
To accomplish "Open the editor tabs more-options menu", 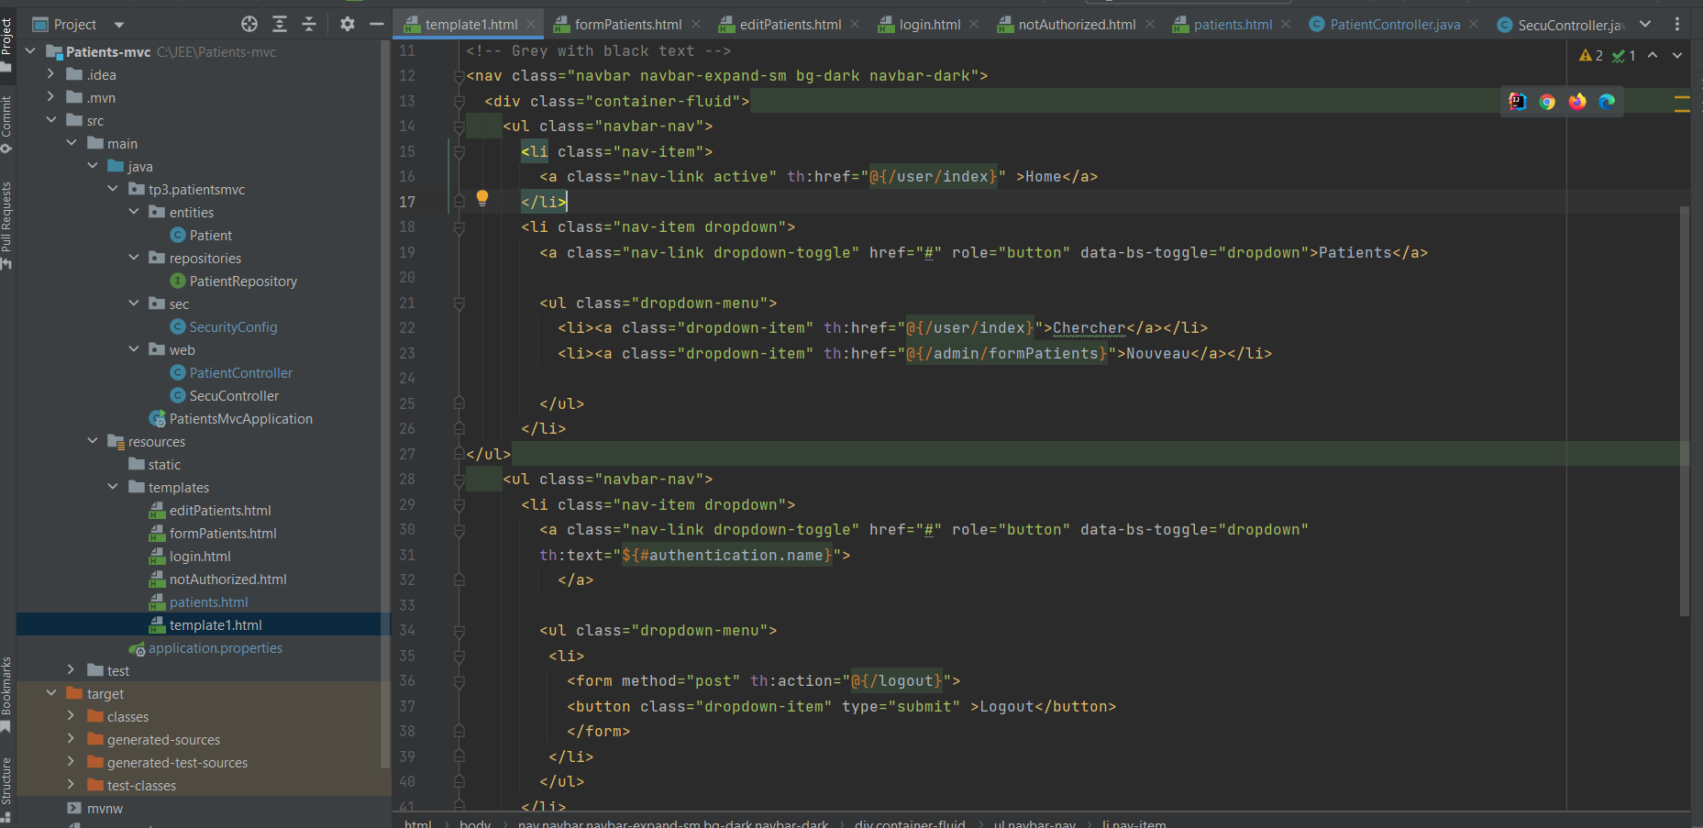I will (x=1677, y=25).
